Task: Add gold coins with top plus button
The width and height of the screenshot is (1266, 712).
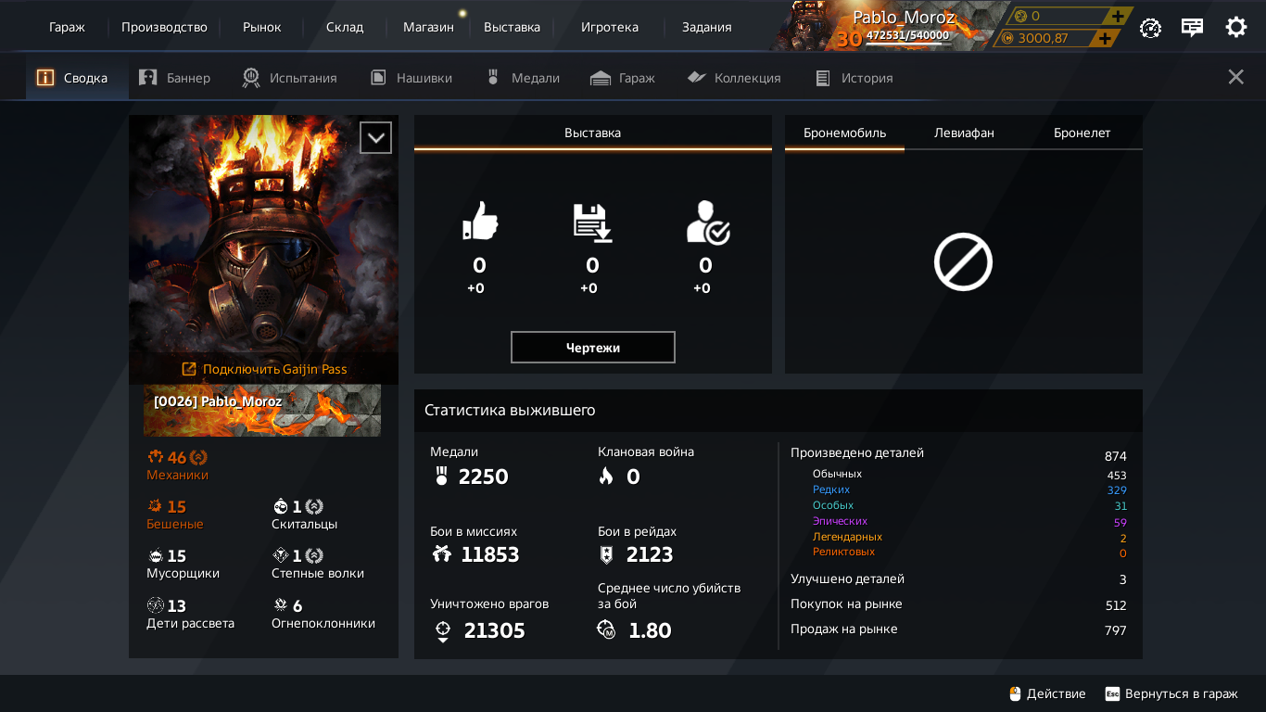Action: pyautogui.click(x=1118, y=16)
